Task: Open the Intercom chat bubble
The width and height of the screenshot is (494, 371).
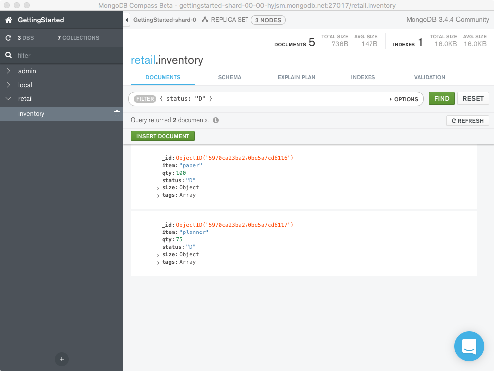Action: [469, 346]
